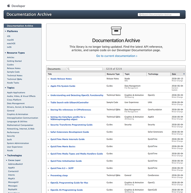Image resolution: width=191 pixels, height=193 pixels.
Task: Collapse the Topics section
Action: pyautogui.click(x=5, y=88)
